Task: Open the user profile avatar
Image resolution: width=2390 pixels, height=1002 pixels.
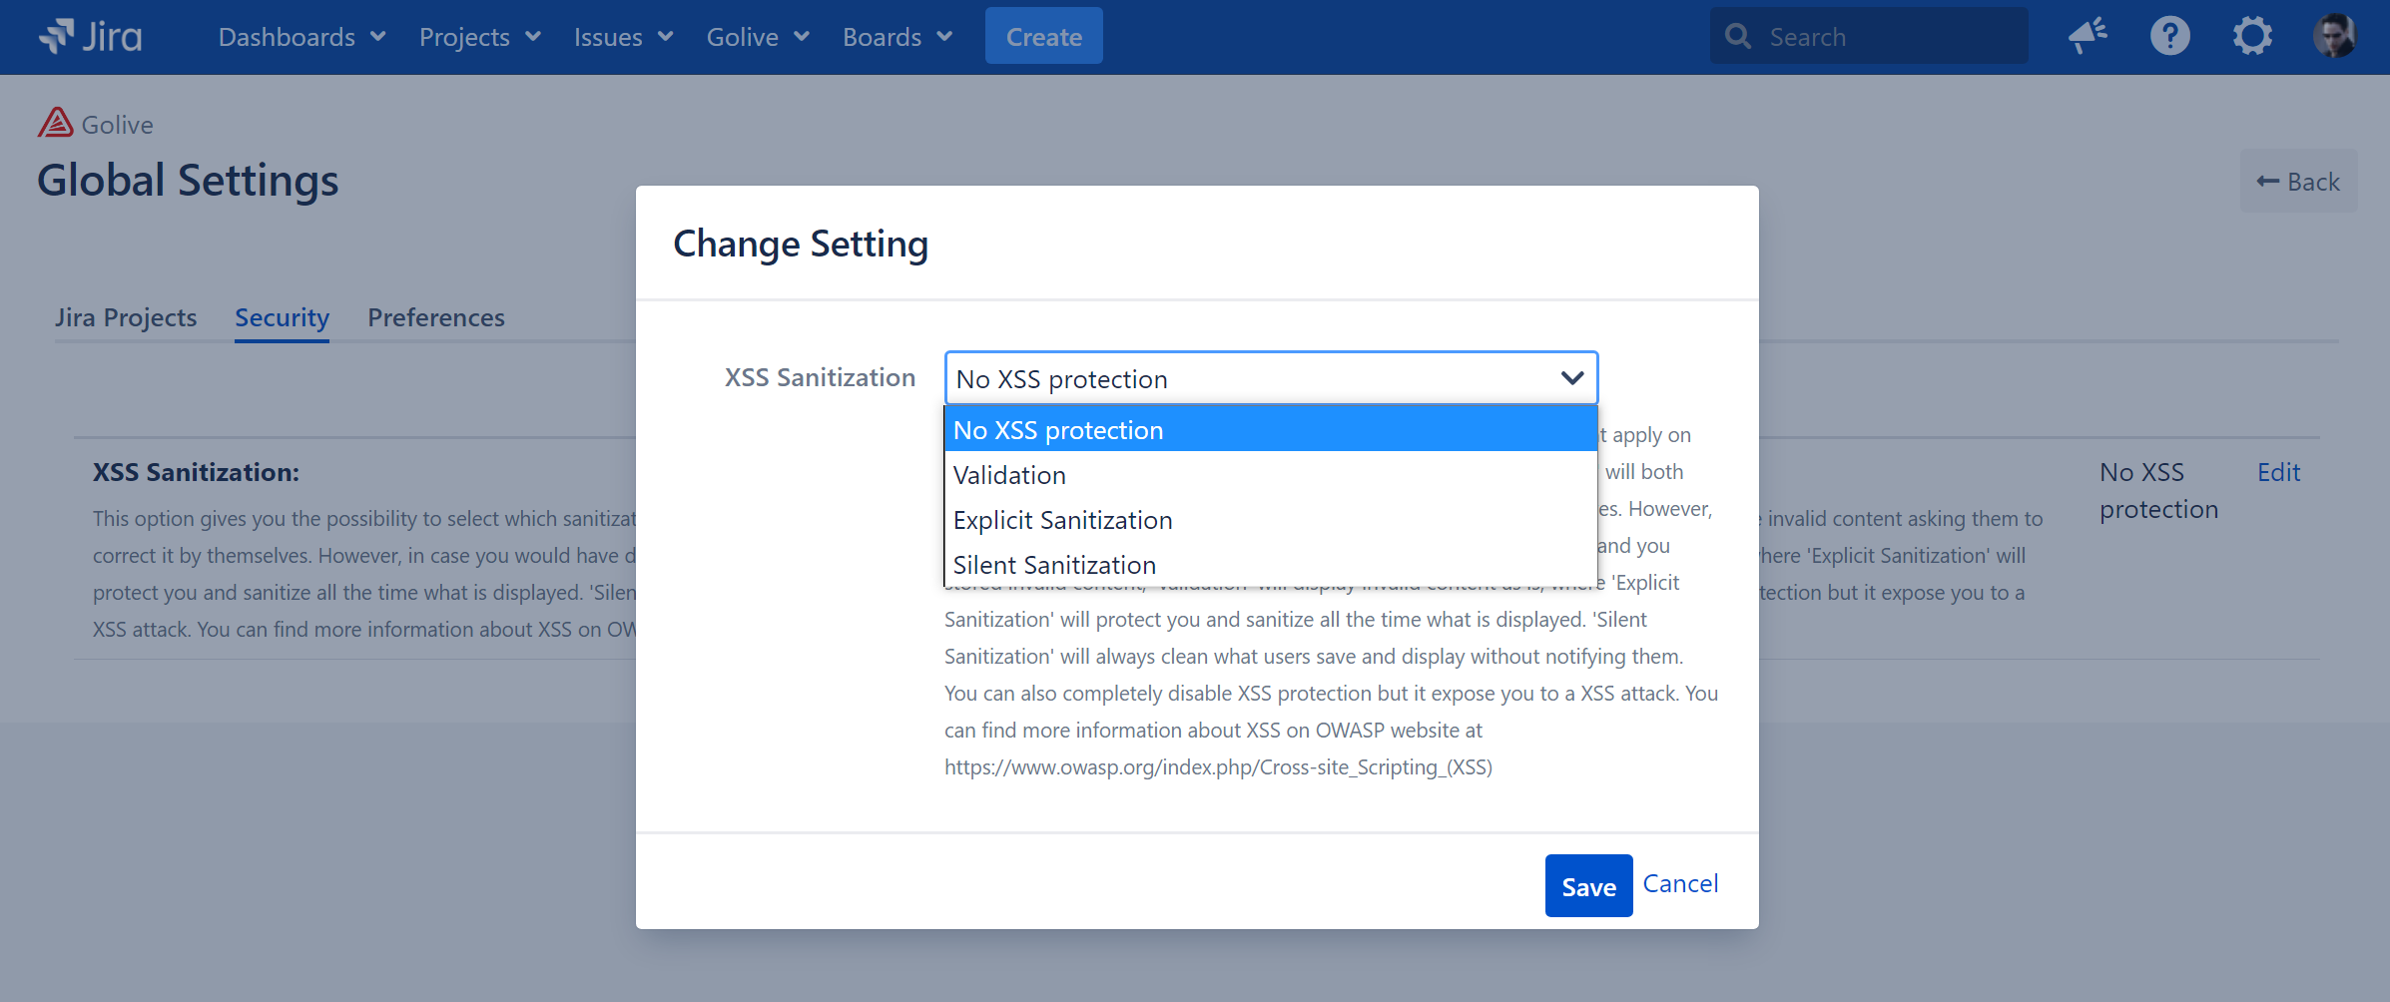Action: pyautogui.click(x=2334, y=37)
